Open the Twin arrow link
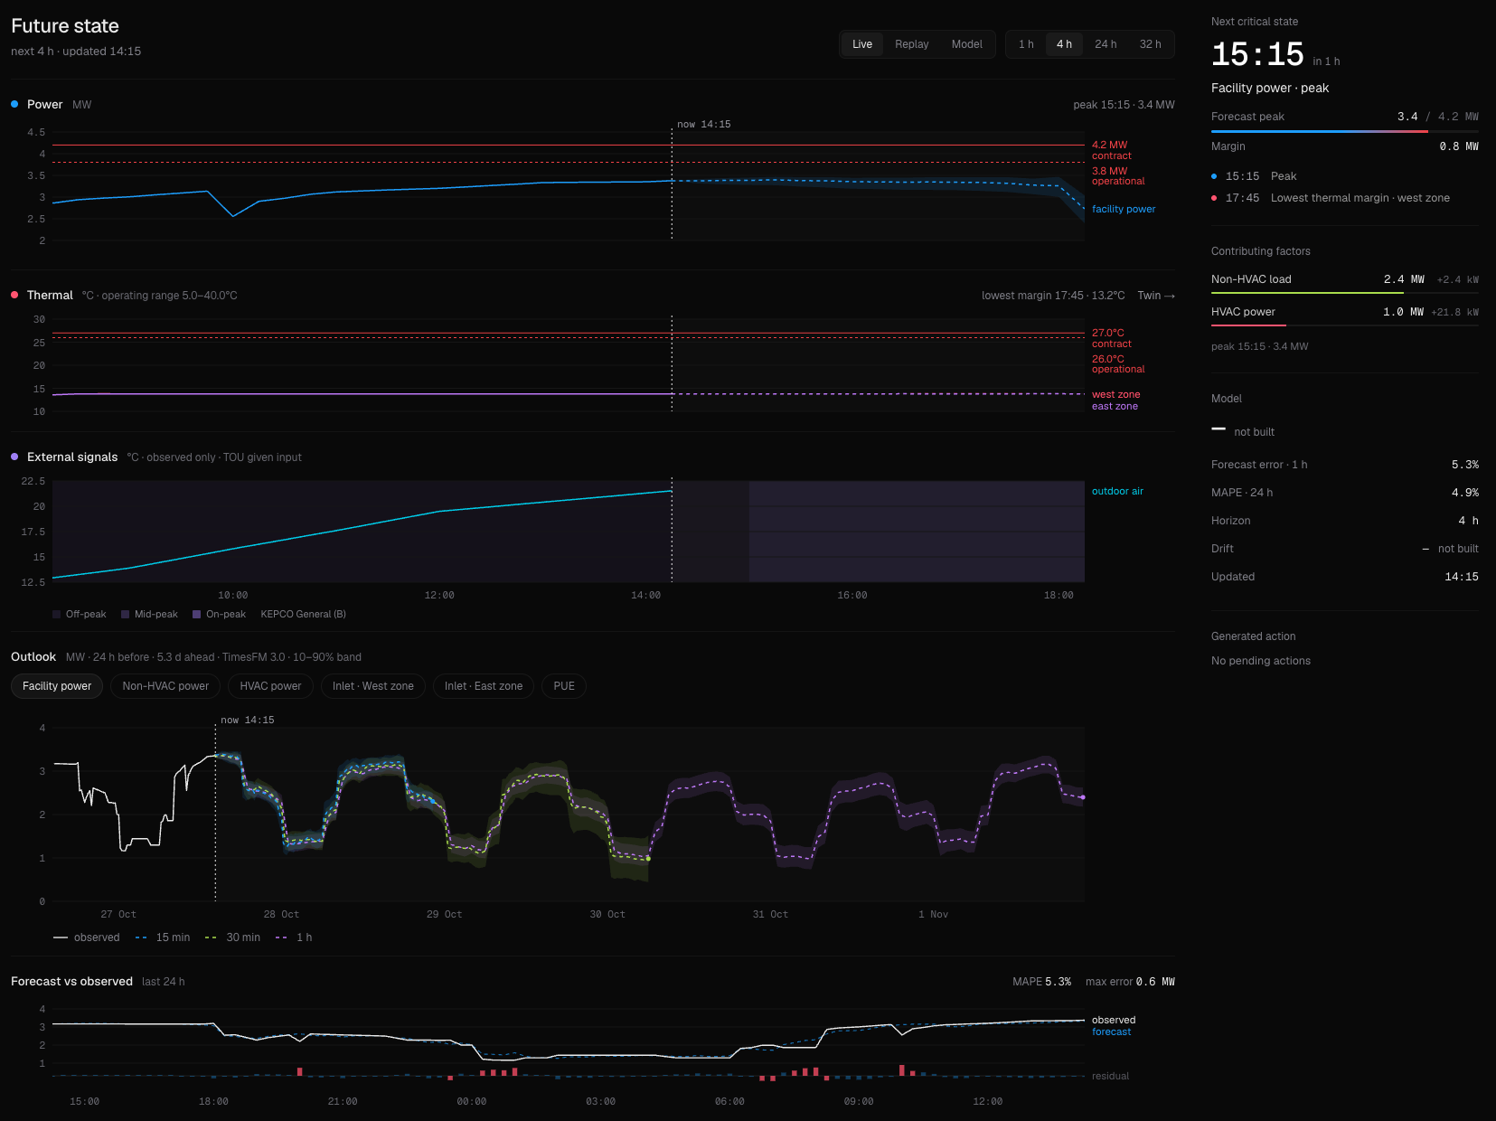Viewport: 1496px width, 1121px height. (1156, 296)
